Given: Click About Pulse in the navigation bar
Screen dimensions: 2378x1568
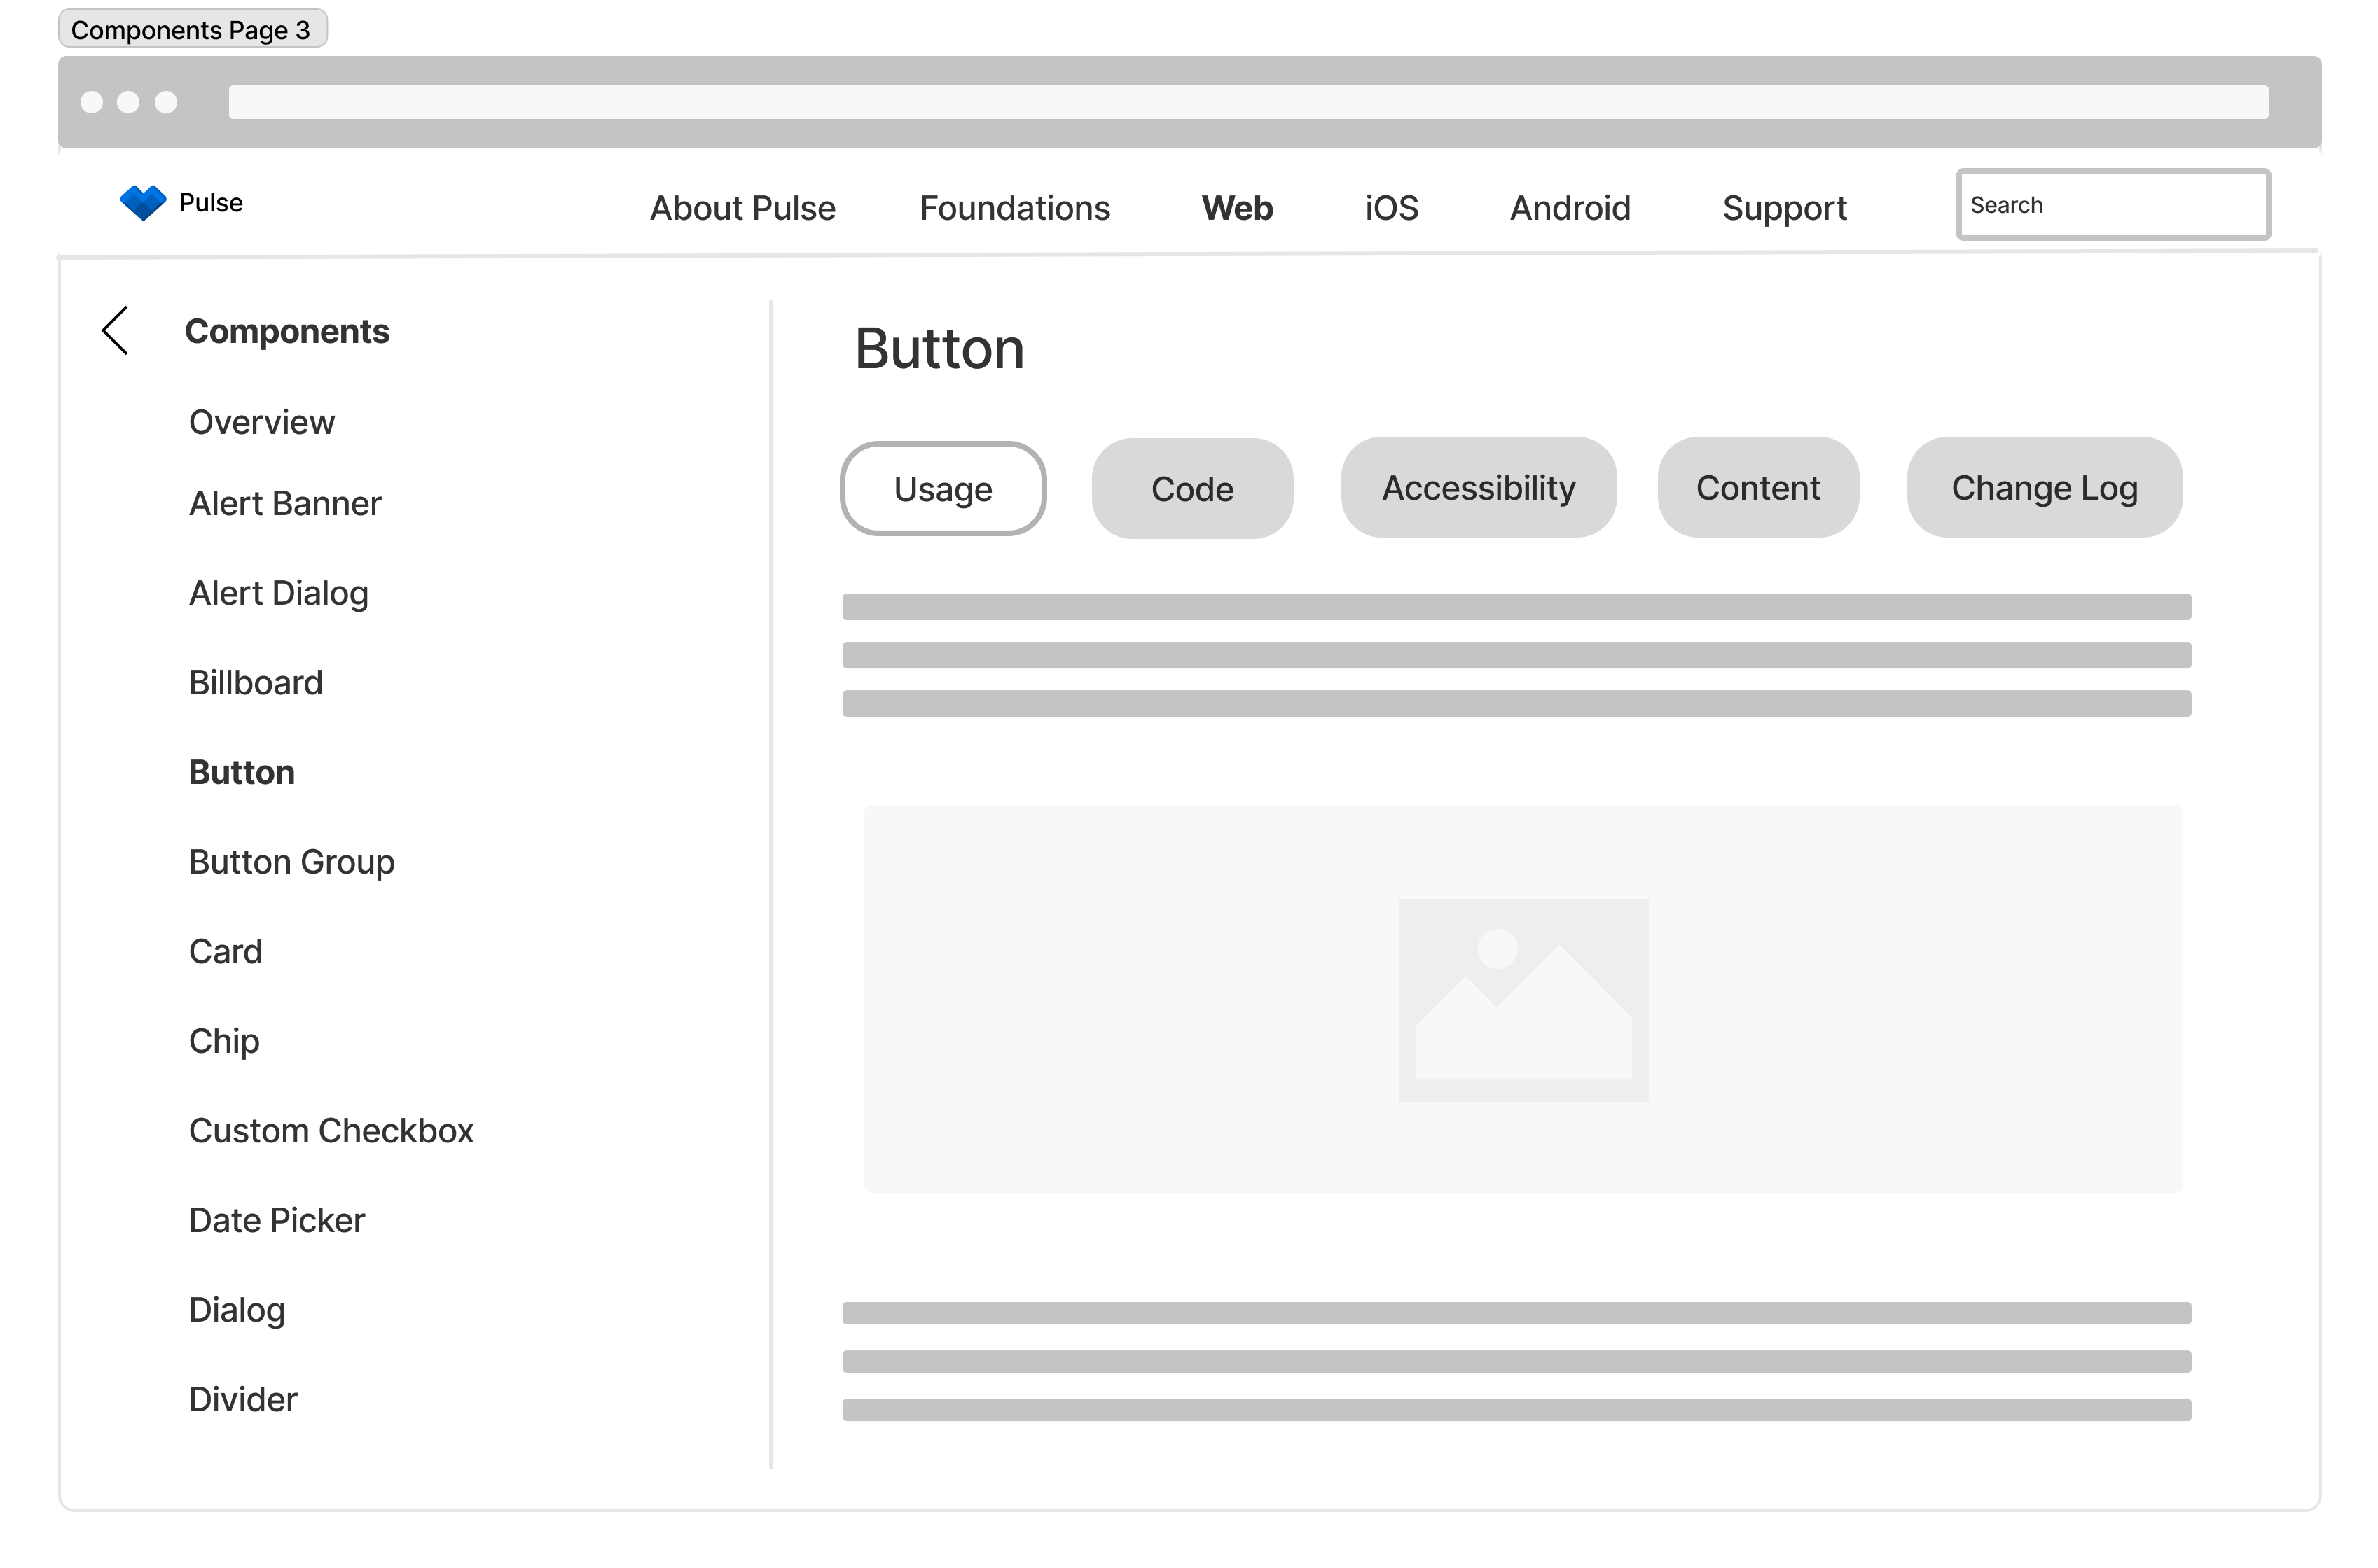Looking at the screenshot, I should coord(742,208).
